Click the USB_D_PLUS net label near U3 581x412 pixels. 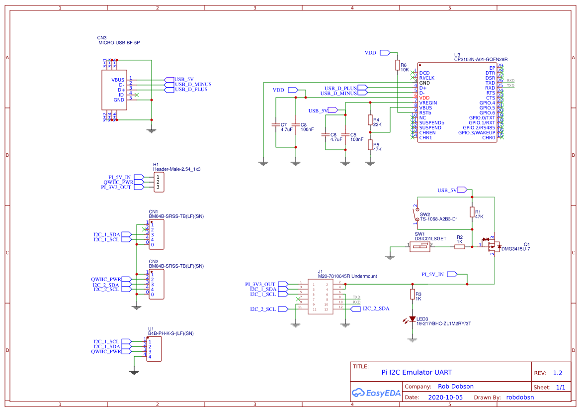pos(340,89)
